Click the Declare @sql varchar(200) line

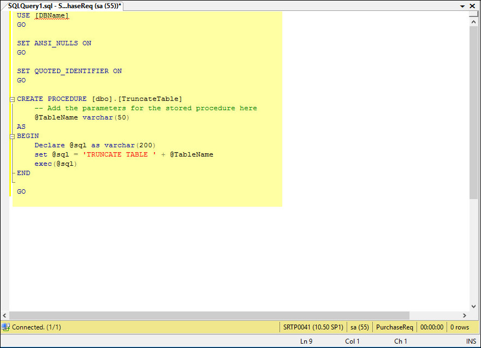tap(95, 145)
